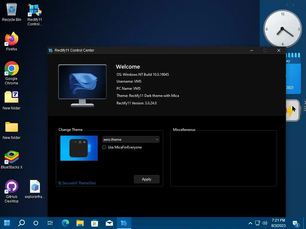This screenshot has height=229, width=306.
Task: Click the PC Name: VM5 text
Action: 128,88
